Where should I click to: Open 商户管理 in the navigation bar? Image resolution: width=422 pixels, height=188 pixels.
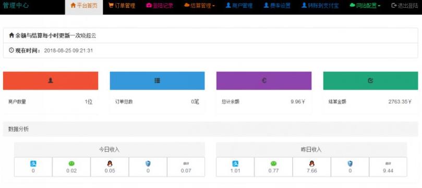point(239,5)
